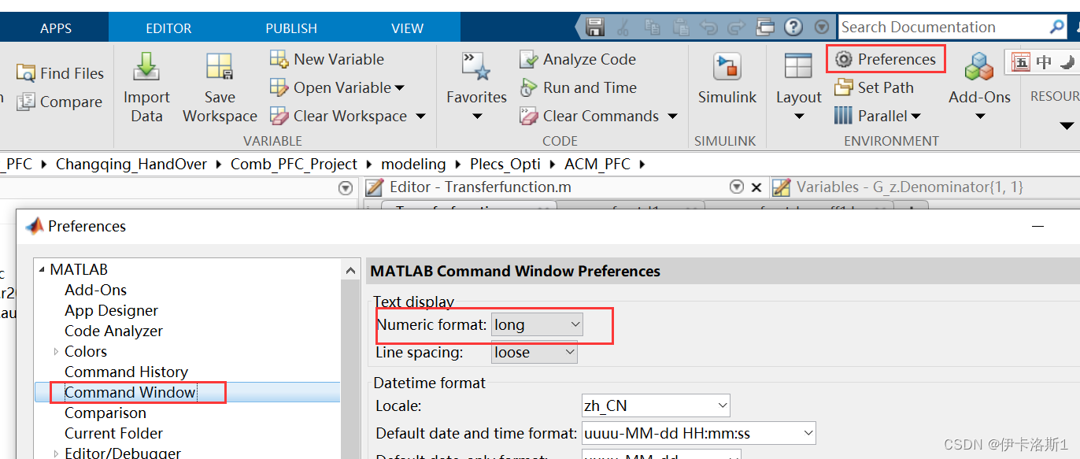Click the Find Files icon
The image size is (1080, 459).
[x=61, y=72]
